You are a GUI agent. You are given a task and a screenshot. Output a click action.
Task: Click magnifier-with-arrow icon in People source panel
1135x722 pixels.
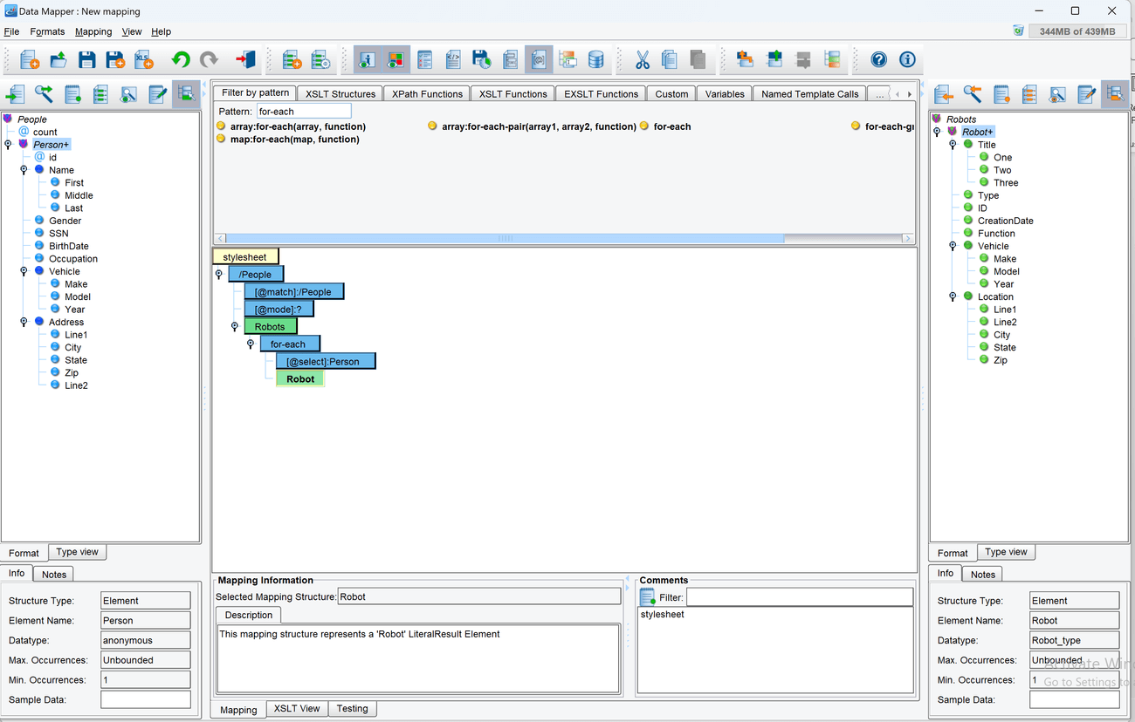coord(44,94)
